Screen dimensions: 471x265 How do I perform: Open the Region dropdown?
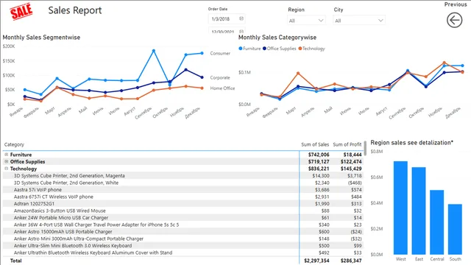point(306,21)
